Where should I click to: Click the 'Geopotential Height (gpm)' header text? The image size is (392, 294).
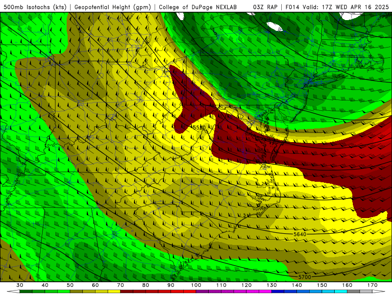coord(113,7)
